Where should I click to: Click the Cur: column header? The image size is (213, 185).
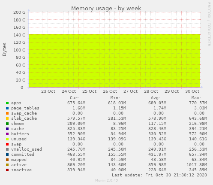[75, 98]
